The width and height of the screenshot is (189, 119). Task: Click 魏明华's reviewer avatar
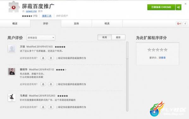tap(12, 72)
